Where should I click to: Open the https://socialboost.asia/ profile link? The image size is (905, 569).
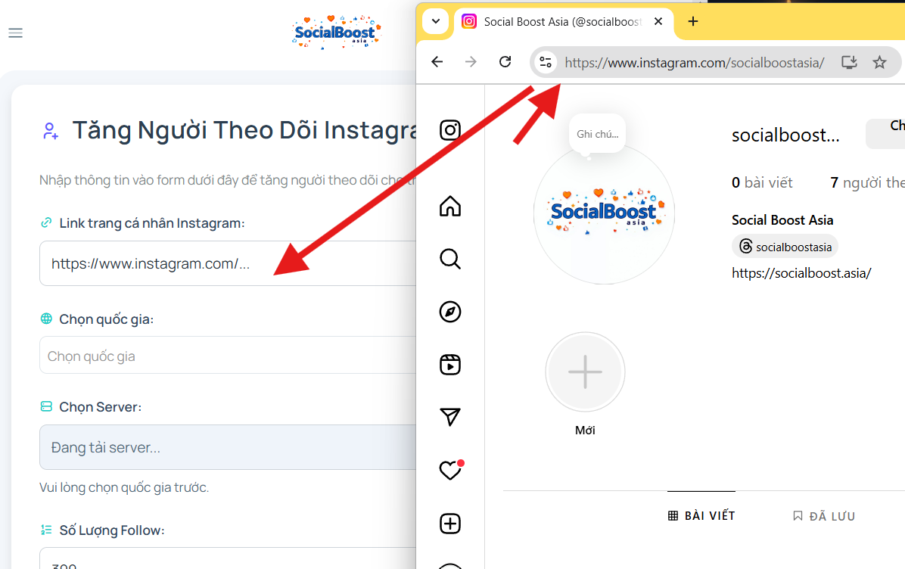coord(801,273)
